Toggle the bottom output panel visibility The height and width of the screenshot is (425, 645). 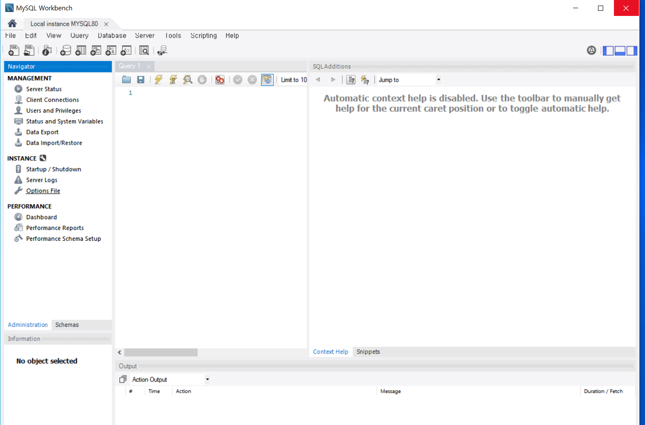tap(620, 51)
